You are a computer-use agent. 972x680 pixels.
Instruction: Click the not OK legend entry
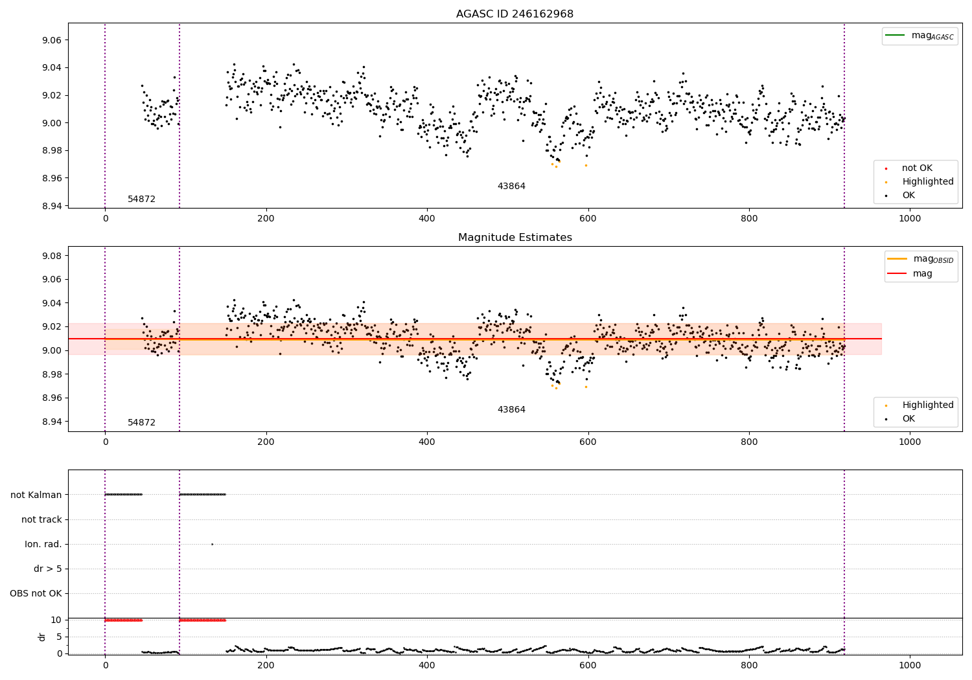(908, 168)
